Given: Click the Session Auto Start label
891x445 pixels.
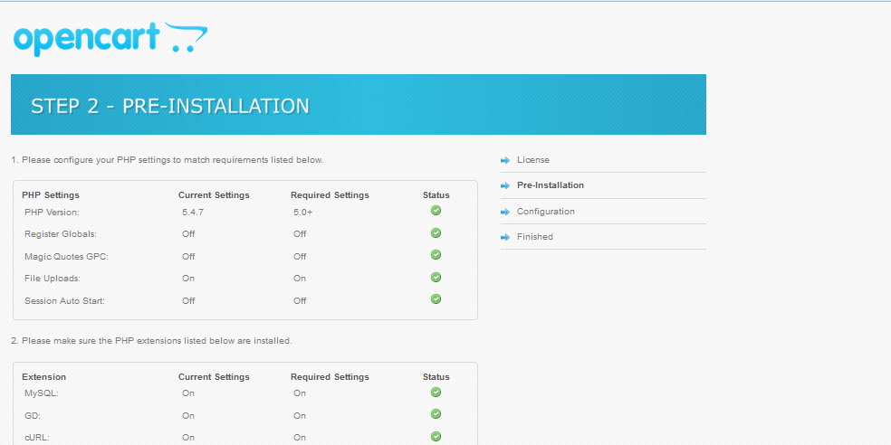Looking at the screenshot, I should [65, 301].
